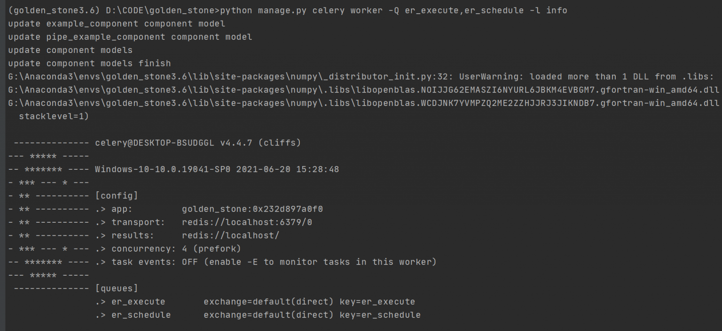Click the redis://localhost/ results URL

point(230,235)
